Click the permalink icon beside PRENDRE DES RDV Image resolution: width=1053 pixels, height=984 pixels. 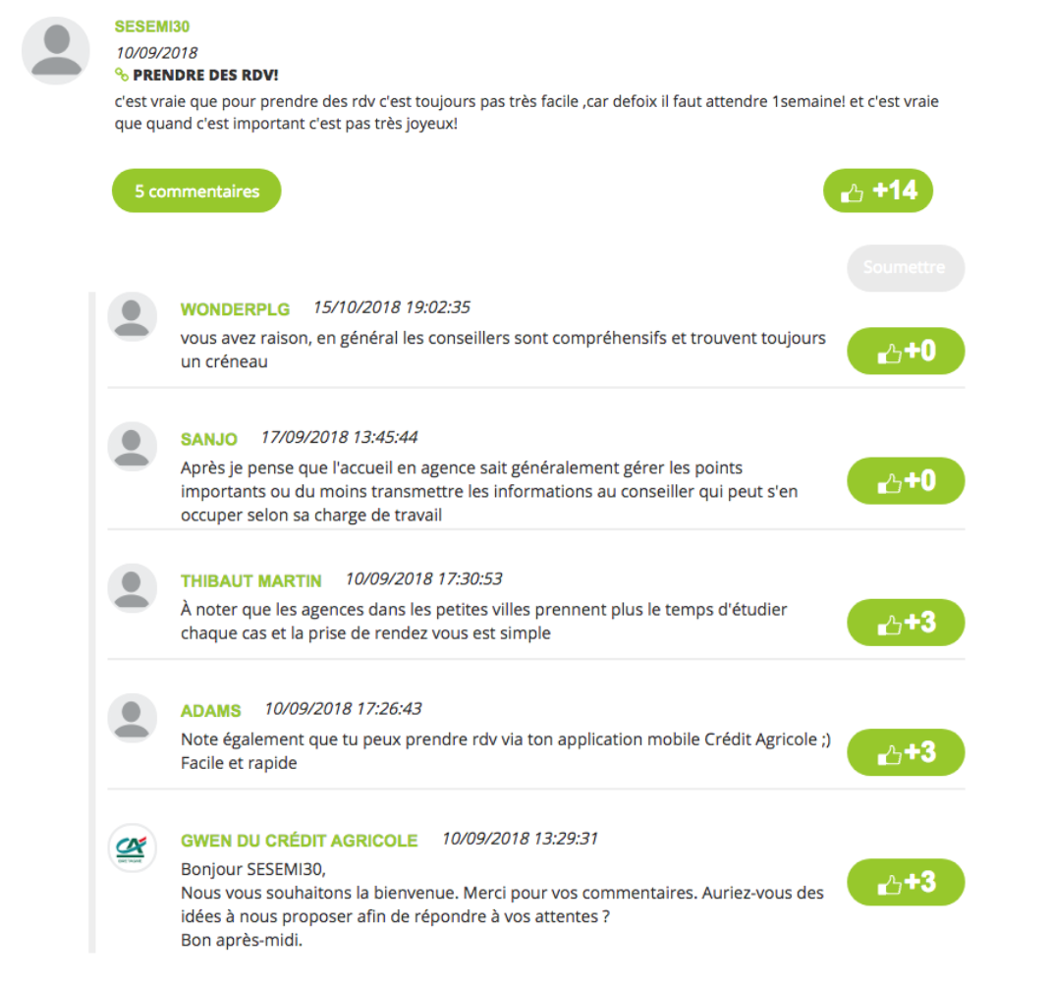pos(122,75)
